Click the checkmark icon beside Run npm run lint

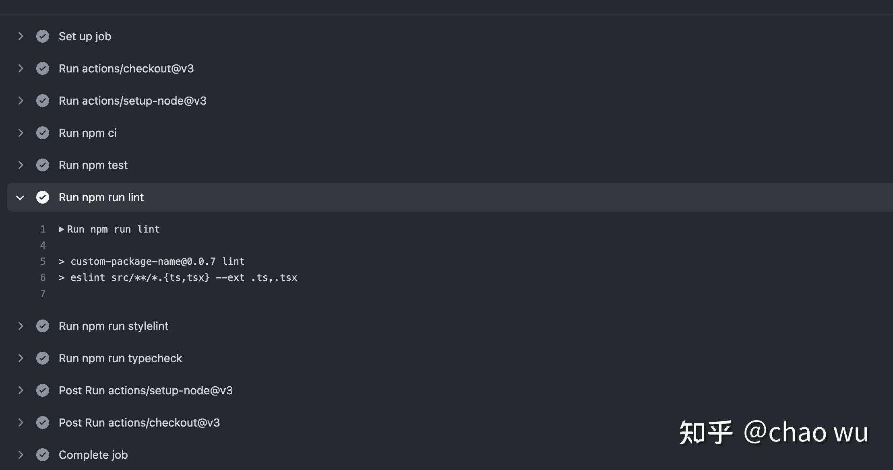(x=43, y=197)
